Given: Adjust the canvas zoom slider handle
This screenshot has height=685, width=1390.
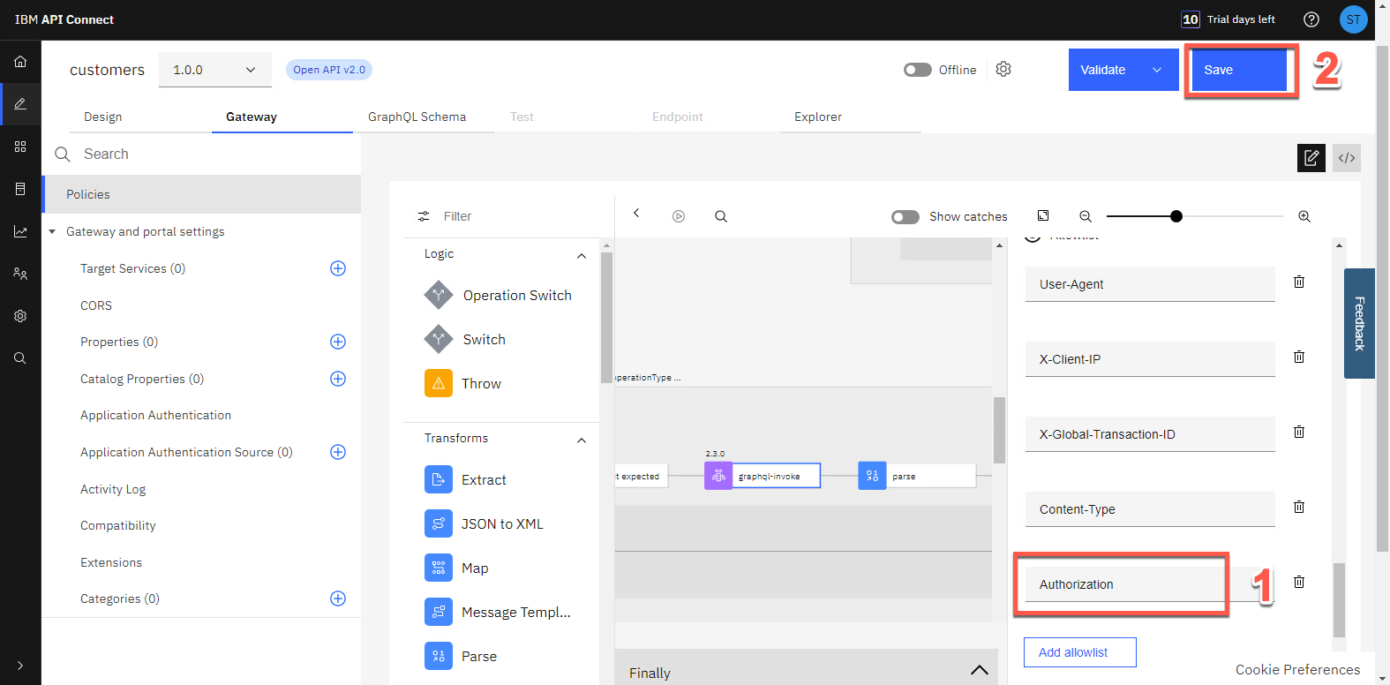Looking at the screenshot, I should pos(1176,216).
